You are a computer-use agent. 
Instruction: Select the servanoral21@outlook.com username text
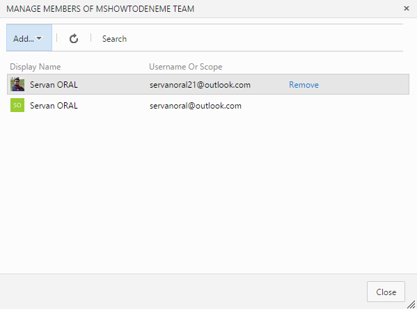(x=200, y=85)
